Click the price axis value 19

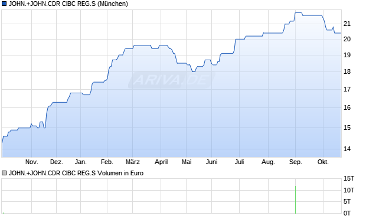click(347, 55)
